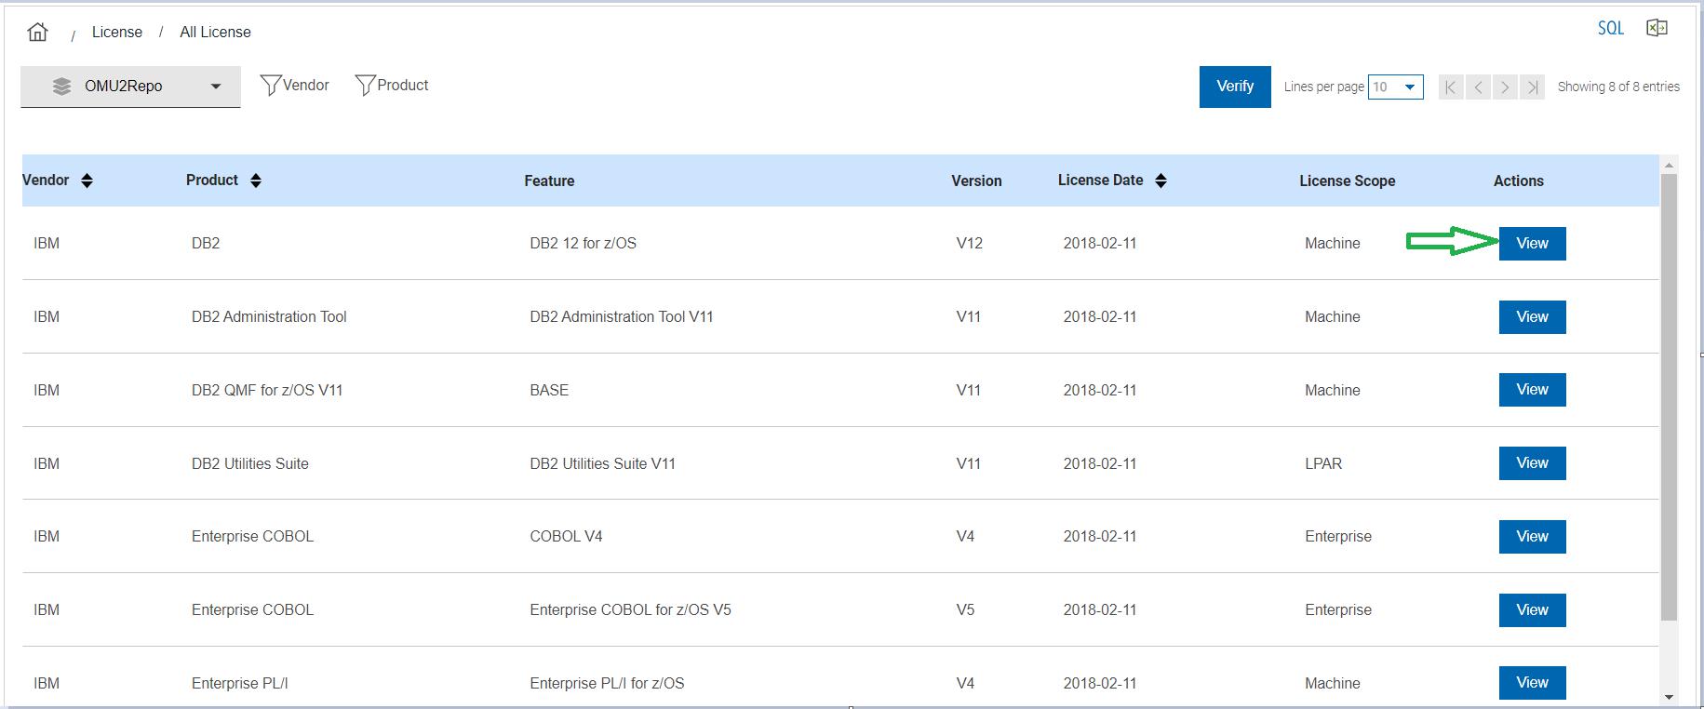This screenshot has width=1704, height=709.
Task: Sort the table by License Date
Action: pyautogui.click(x=1161, y=181)
